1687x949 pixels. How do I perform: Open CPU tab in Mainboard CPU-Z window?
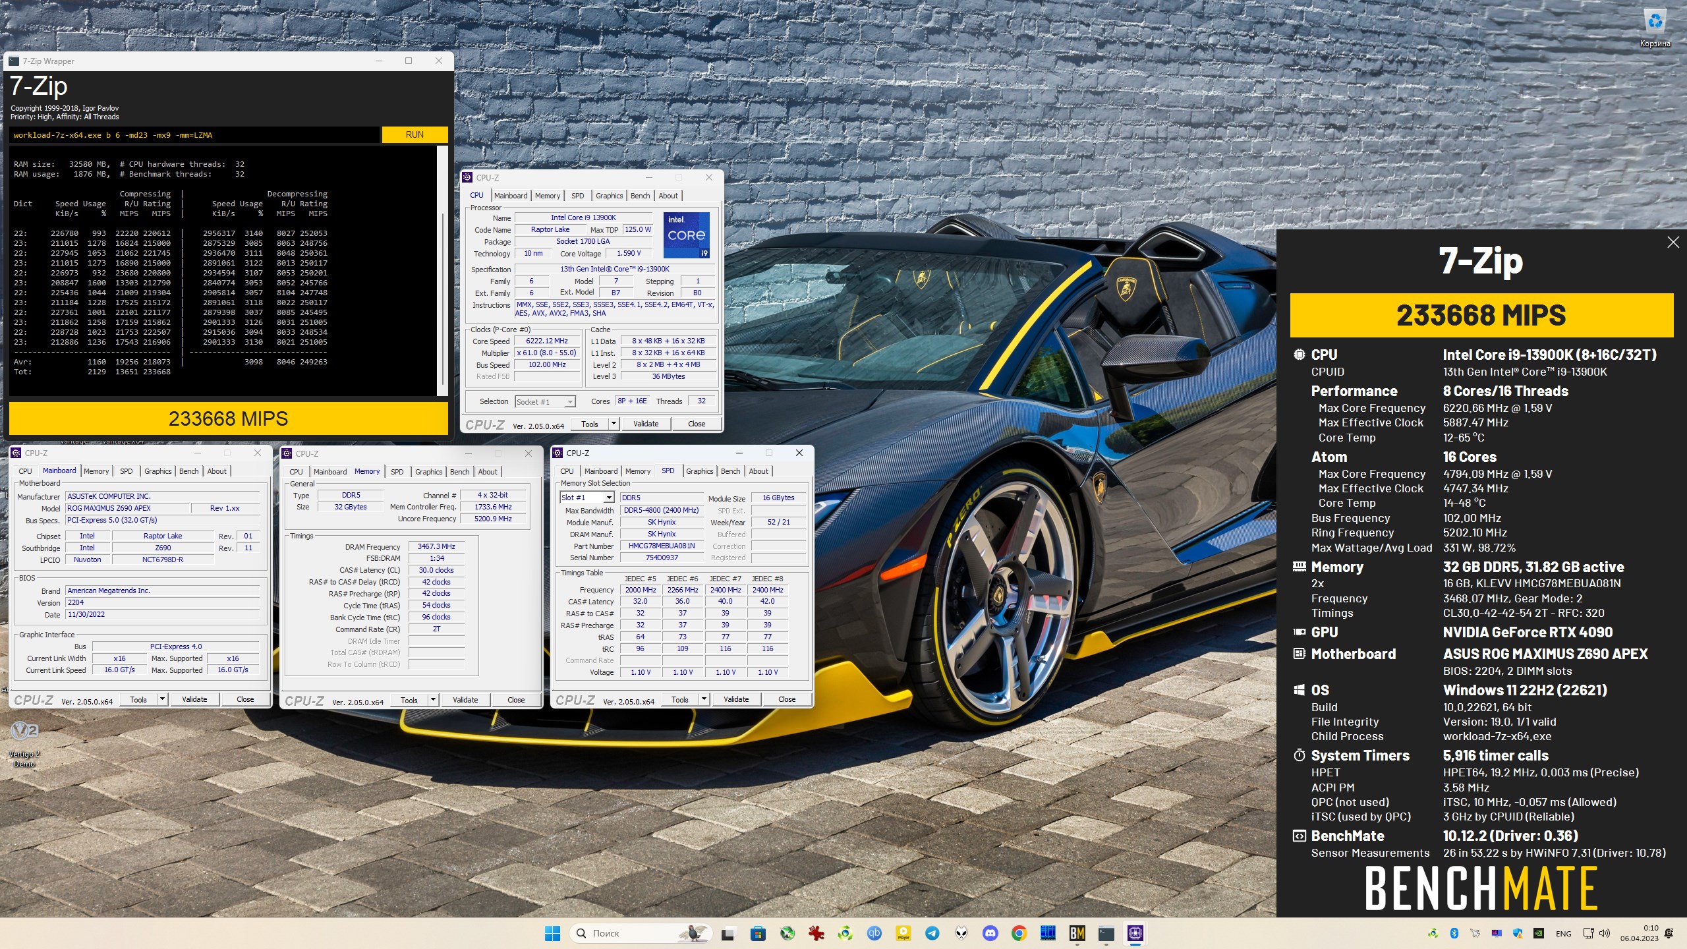tap(25, 471)
